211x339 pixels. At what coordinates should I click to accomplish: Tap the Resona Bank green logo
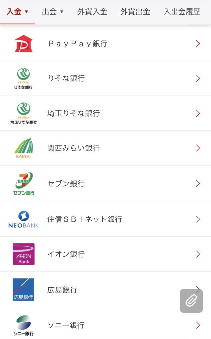click(x=24, y=78)
